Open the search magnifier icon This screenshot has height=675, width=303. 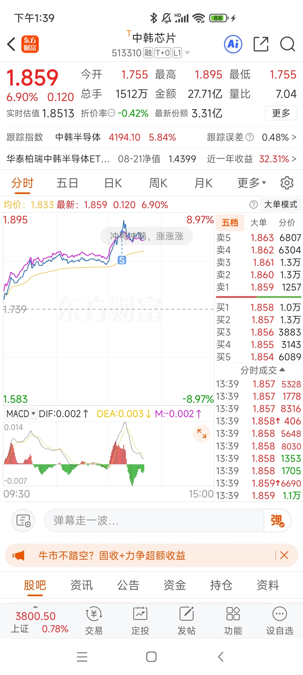(x=288, y=44)
